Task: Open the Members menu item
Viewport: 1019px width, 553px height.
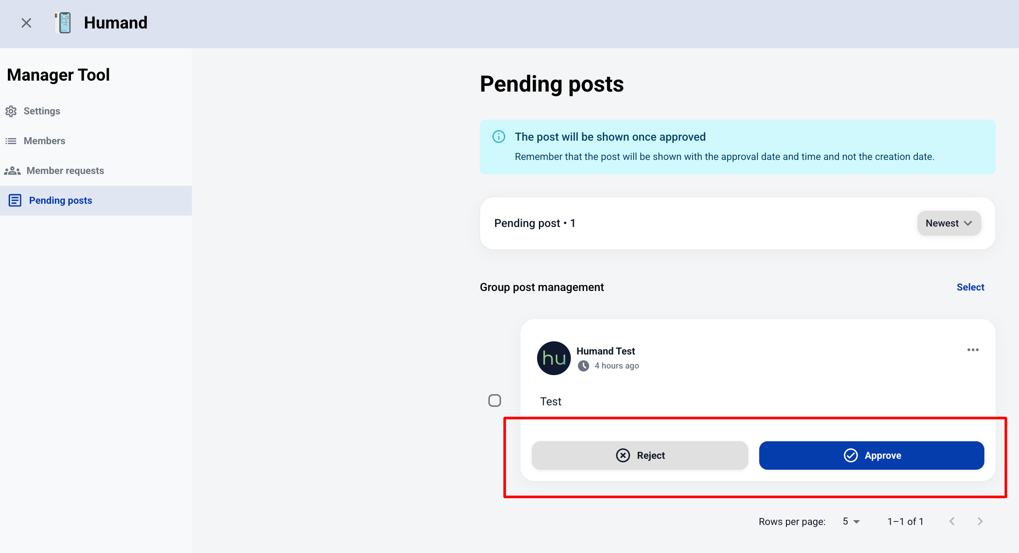Action: [x=44, y=141]
